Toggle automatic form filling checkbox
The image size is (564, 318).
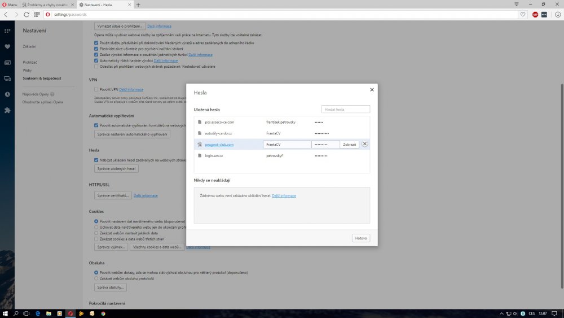point(96,125)
